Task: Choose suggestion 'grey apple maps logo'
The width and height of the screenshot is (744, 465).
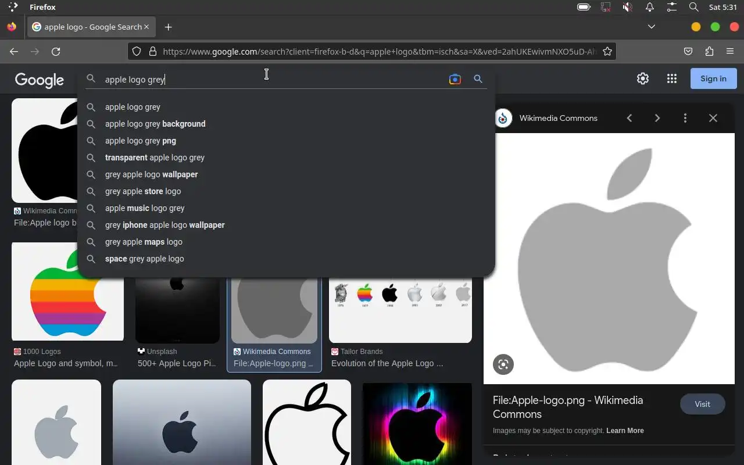Action: (285, 242)
